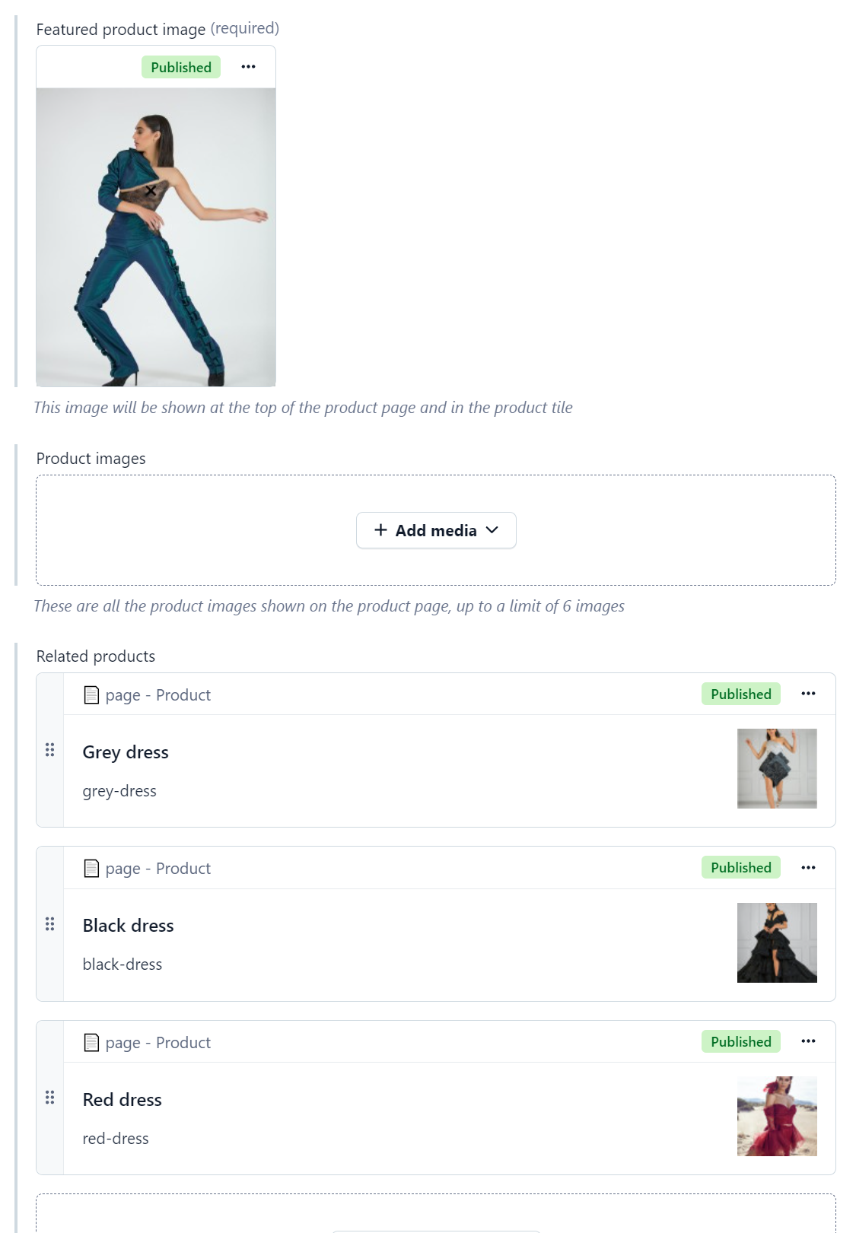Grab the Grey dress drag handle
Image resolution: width=856 pixels, height=1233 pixels.
[x=50, y=750]
